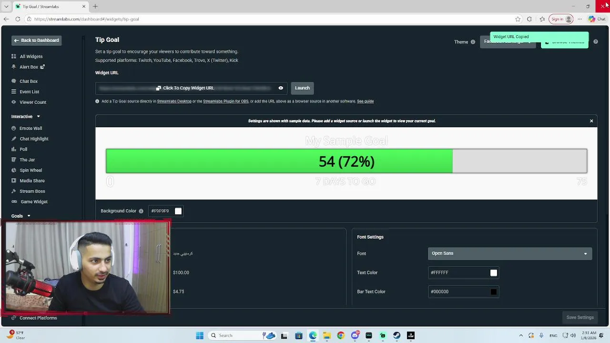This screenshot has width=610, height=343.
Task: Open browser settings three-dots menu
Action: (580, 19)
